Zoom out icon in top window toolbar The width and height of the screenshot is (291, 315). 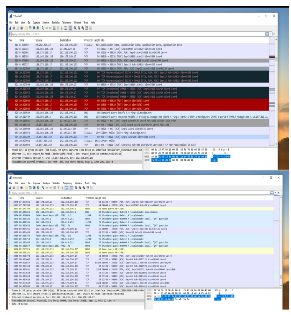click(79, 28)
